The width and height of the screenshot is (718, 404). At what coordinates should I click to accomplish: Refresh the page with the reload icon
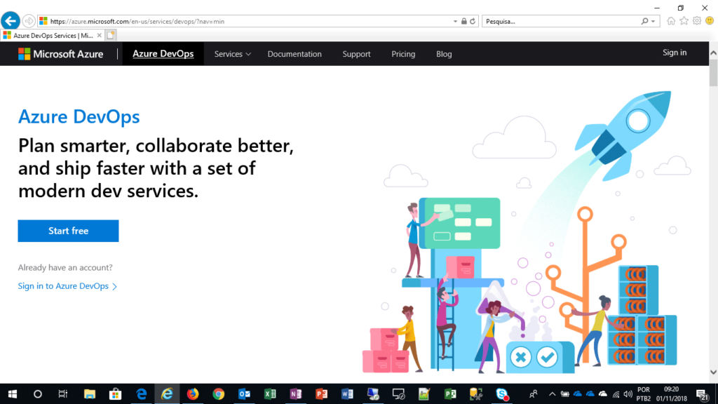click(x=473, y=21)
